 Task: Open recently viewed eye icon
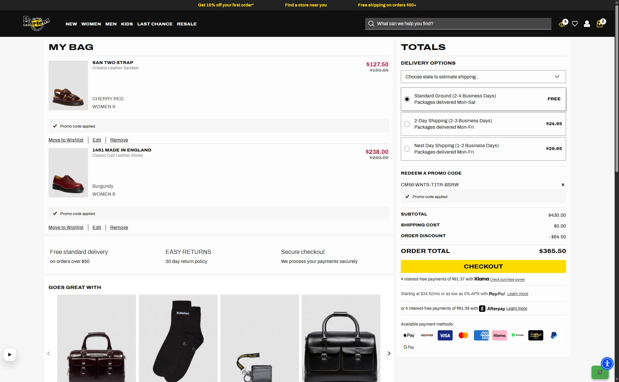point(562,24)
